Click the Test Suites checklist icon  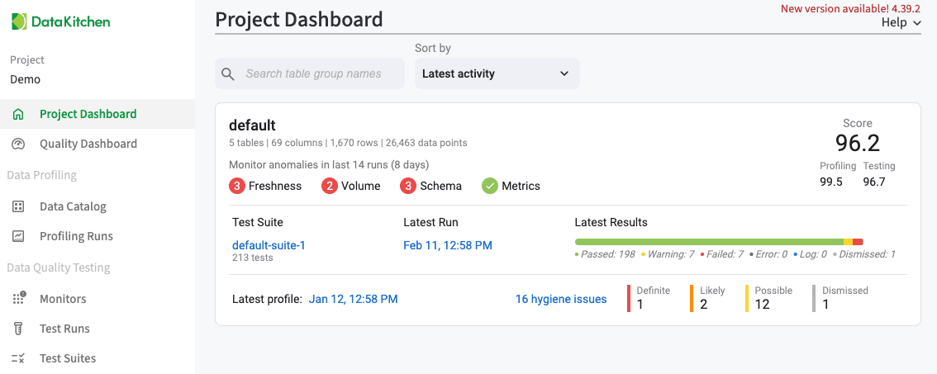click(x=18, y=358)
